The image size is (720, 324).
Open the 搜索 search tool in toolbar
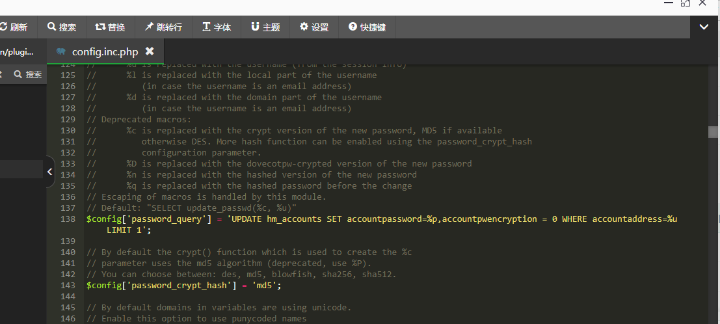tap(62, 27)
